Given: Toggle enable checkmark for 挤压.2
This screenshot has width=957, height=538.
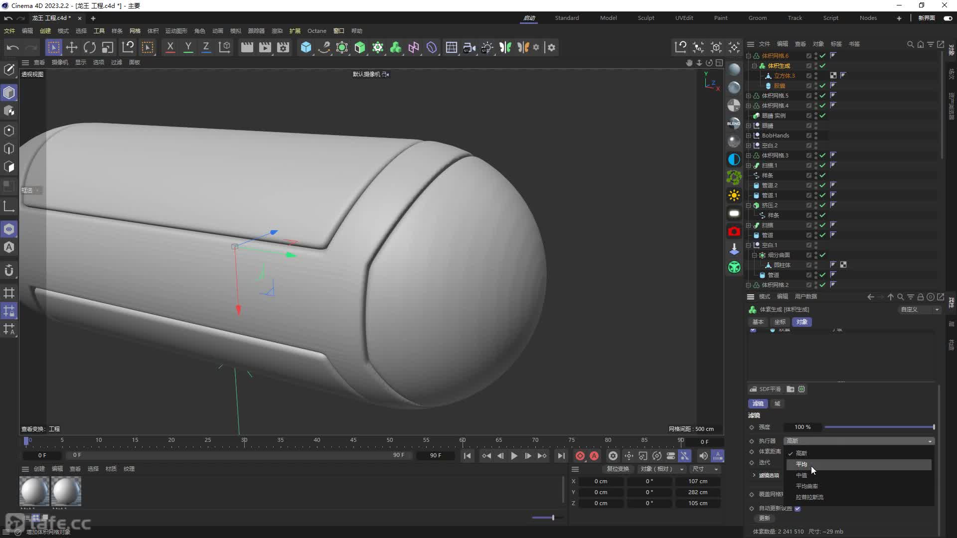Looking at the screenshot, I should pyautogui.click(x=822, y=205).
